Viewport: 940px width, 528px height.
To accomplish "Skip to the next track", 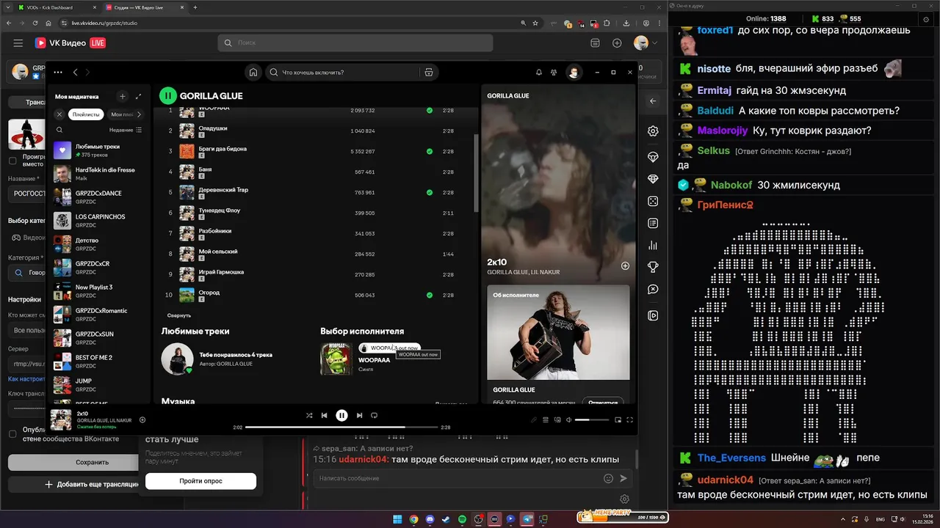I will point(359,415).
